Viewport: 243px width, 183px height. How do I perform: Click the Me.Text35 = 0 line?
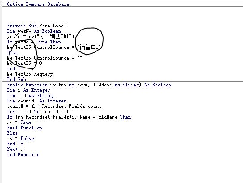tap(25, 63)
